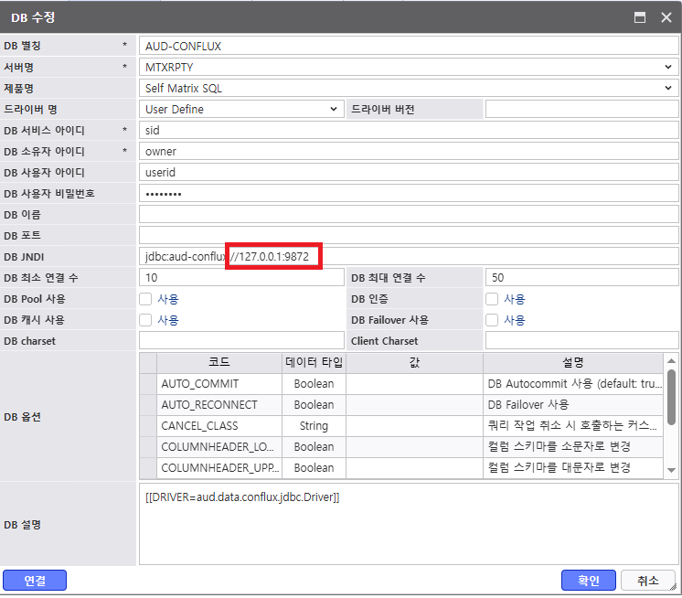Open the 서버명 dropdown showing MTXRPTY

coord(409,67)
